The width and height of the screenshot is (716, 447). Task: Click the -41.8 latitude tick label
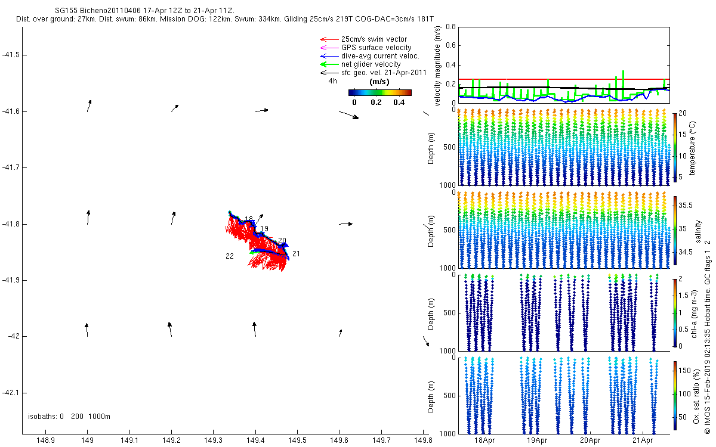[x=10, y=224]
